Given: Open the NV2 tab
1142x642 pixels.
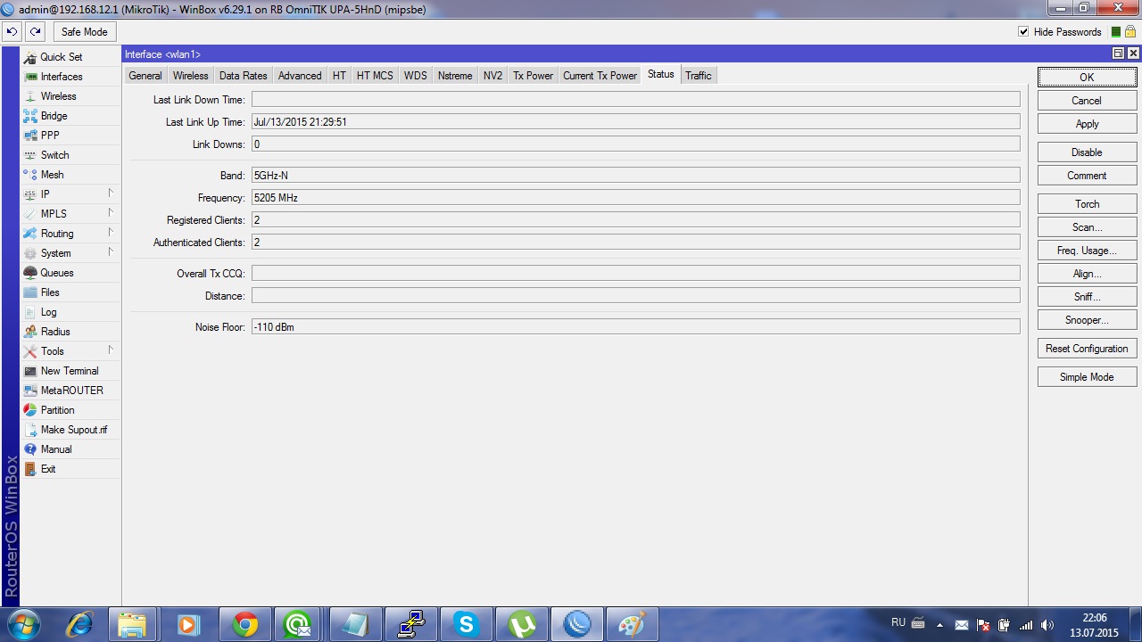Looking at the screenshot, I should [x=492, y=76].
